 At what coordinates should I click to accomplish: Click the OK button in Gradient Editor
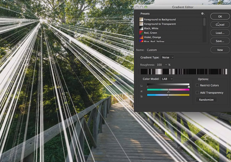(x=220, y=16)
